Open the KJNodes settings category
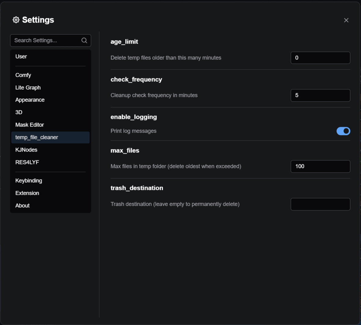The width and height of the screenshot is (361, 325). click(26, 150)
